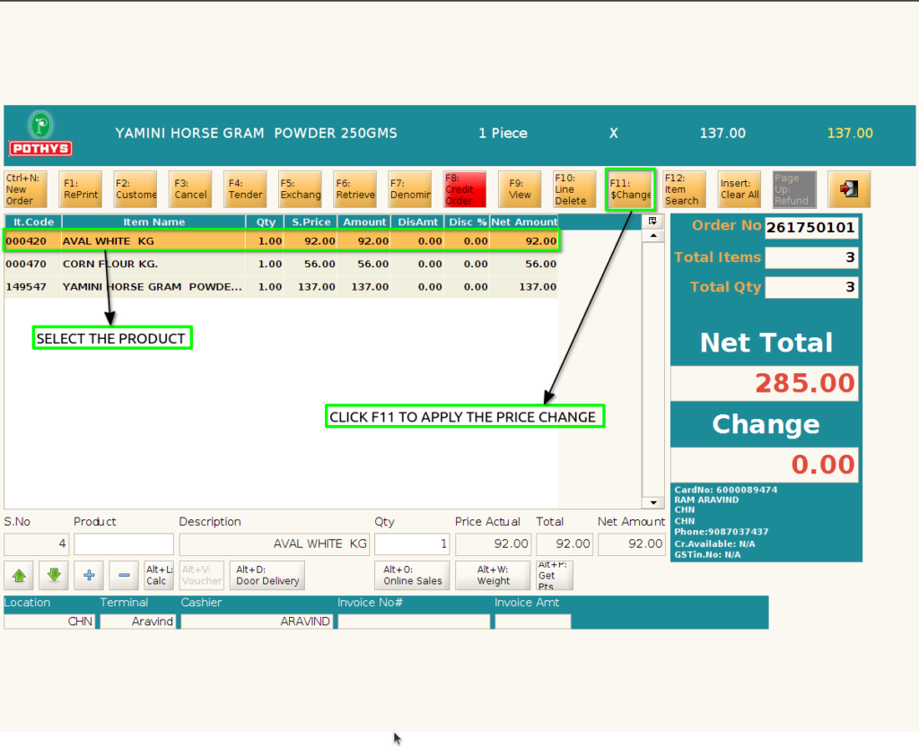
Task: Click the green up arrow button
Action: (x=19, y=576)
